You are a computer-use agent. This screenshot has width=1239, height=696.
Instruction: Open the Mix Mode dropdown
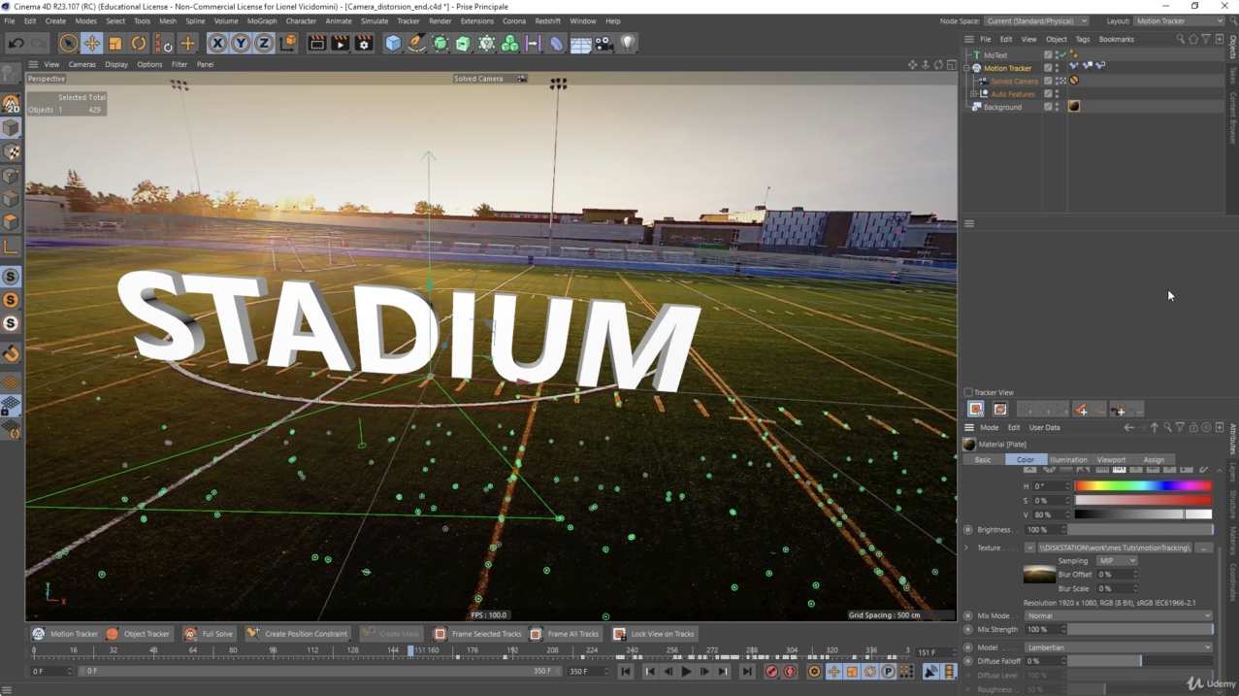click(1118, 615)
